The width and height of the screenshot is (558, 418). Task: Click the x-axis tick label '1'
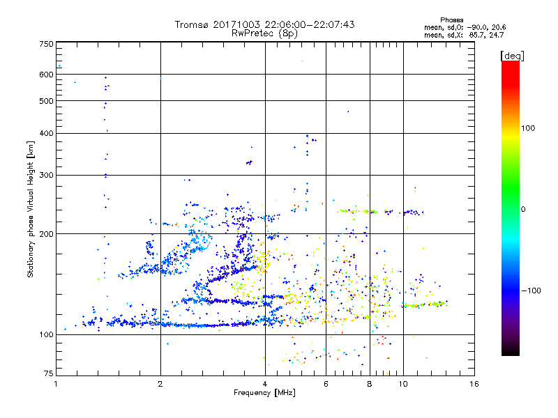click(x=56, y=384)
